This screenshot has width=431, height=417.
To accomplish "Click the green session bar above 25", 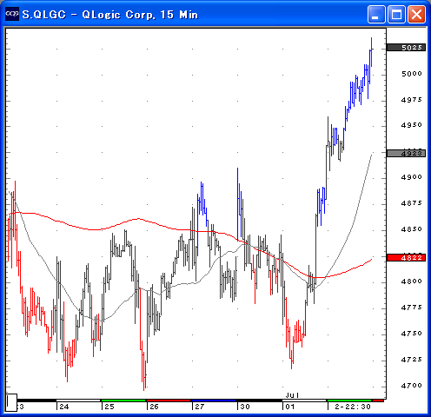I will [x=123, y=400].
